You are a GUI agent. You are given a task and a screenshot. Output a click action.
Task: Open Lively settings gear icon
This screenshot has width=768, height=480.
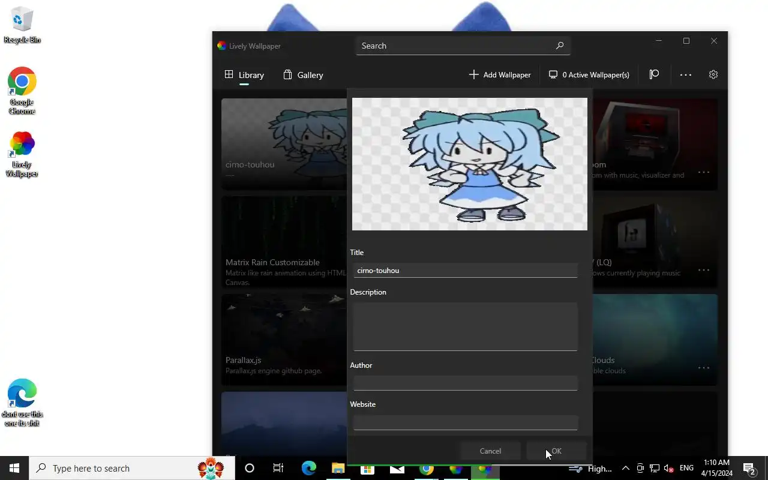[713, 74]
